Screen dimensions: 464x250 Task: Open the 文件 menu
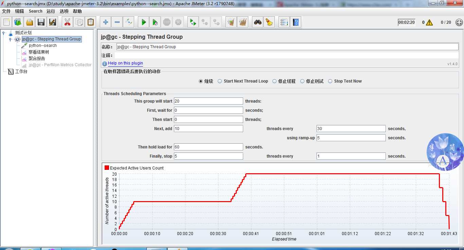coord(6,11)
